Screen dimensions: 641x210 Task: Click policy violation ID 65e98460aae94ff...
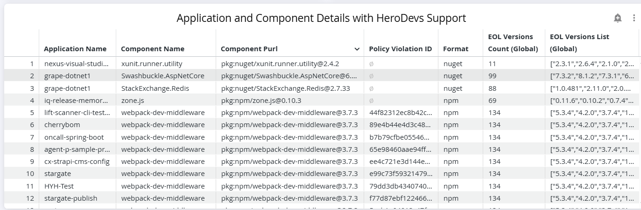pyautogui.click(x=401, y=149)
